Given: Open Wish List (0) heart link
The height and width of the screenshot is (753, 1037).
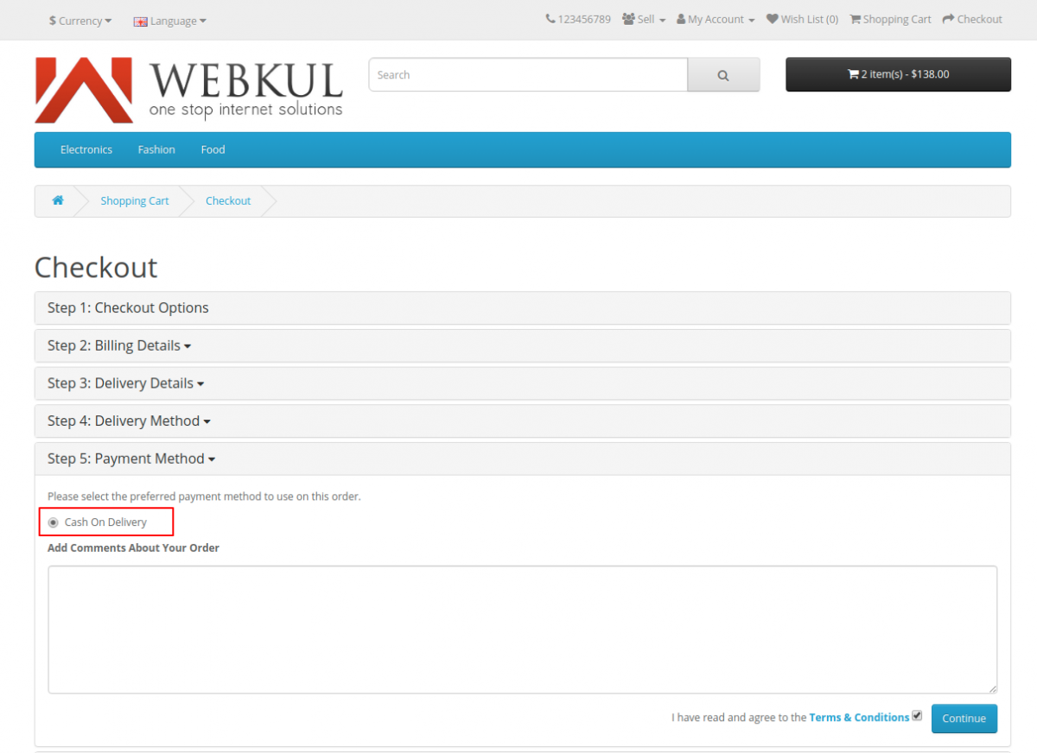Looking at the screenshot, I should [x=802, y=19].
